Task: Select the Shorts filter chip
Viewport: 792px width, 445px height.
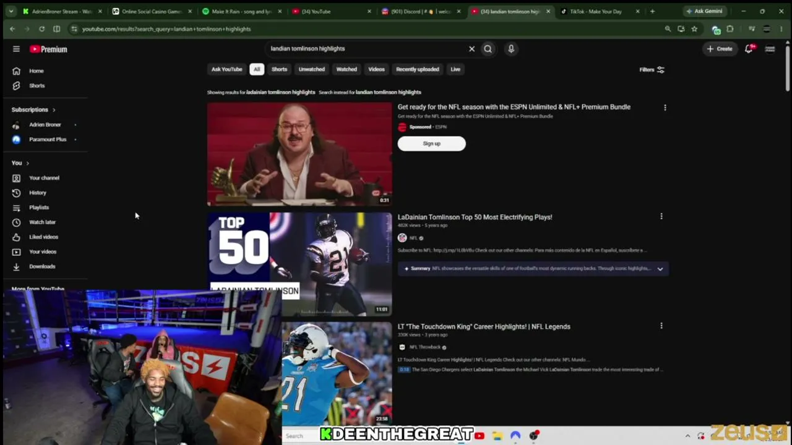Action: point(280,69)
